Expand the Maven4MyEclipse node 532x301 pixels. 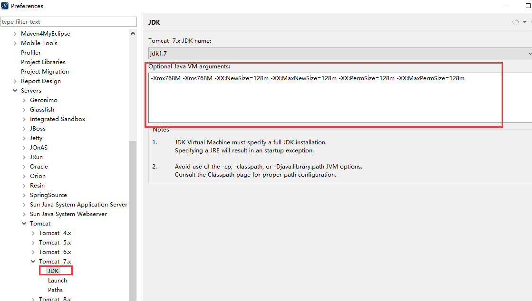click(15, 34)
